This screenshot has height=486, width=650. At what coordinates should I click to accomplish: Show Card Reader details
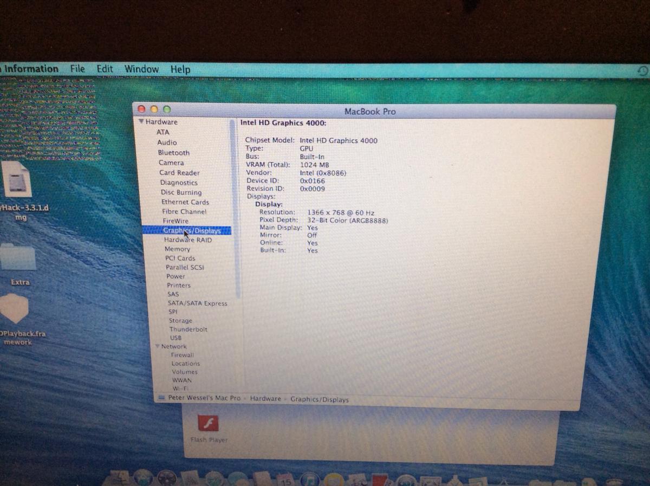(179, 173)
